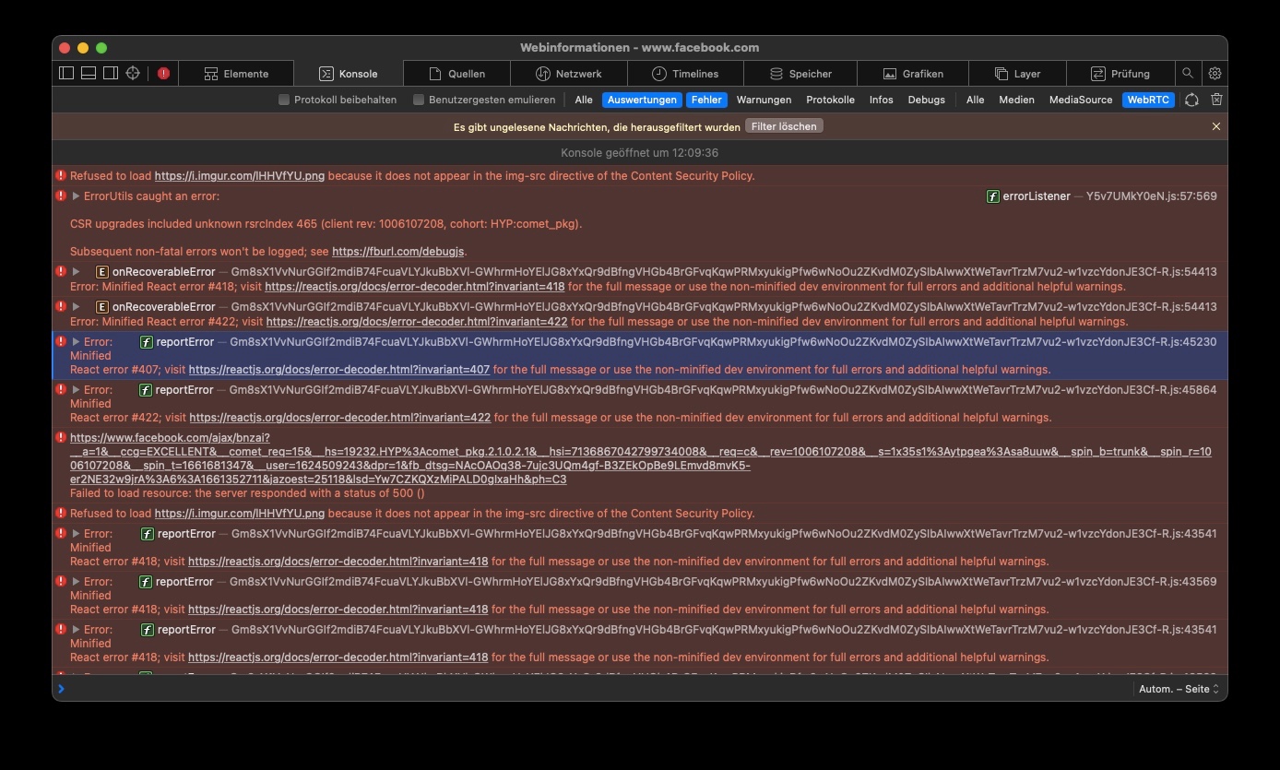The width and height of the screenshot is (1280, 770).
Task: Switch to the Elemente tab
Action: pyautogui.click(x=236, y=74)
